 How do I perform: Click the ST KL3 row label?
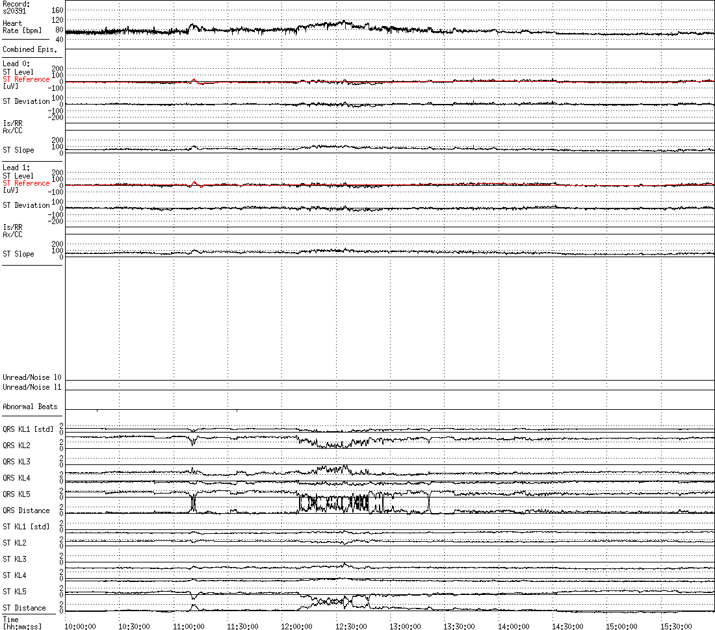15,559
